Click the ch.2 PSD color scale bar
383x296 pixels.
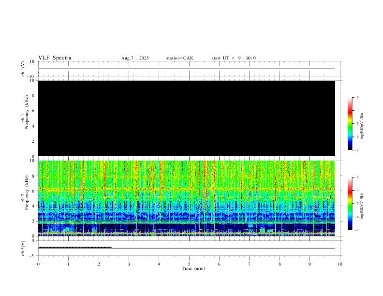(350, 204)
